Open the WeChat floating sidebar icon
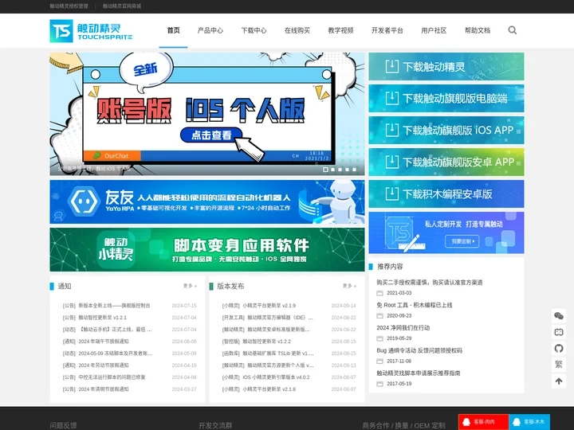Image resolution: width=574 pixels, height=430 pixels. tap(559, 316)
